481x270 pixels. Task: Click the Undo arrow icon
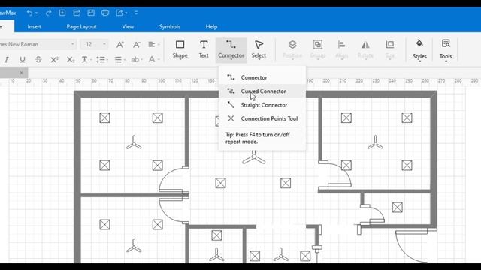(x=29, y=13)
